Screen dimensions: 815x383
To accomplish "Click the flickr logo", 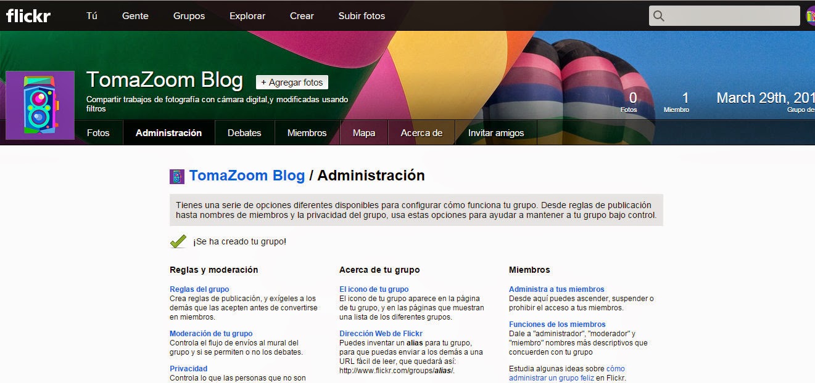I will [28, 15].
